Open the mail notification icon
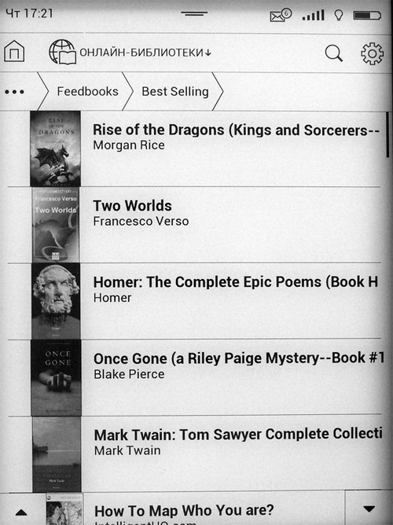This screenshot has width=393, height=525. click(x=281, y=15)
